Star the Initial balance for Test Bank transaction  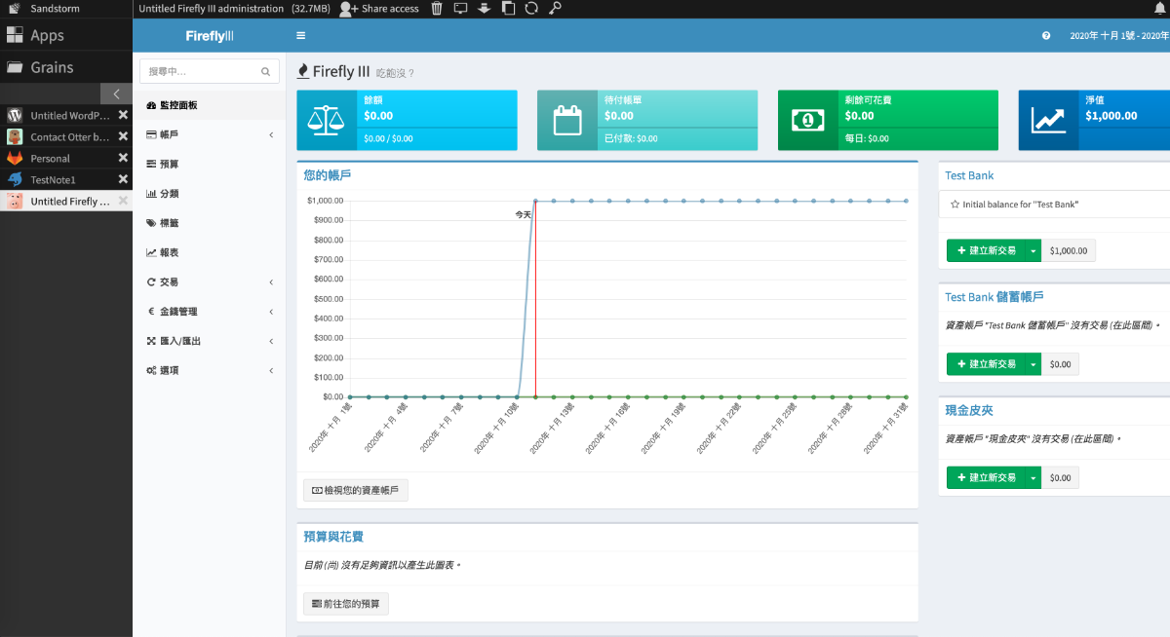click(955, 205)
